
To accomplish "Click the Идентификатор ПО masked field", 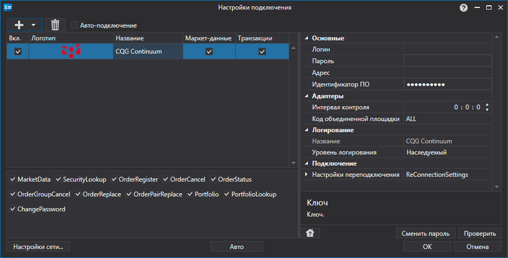I will [x=447, y=84].
